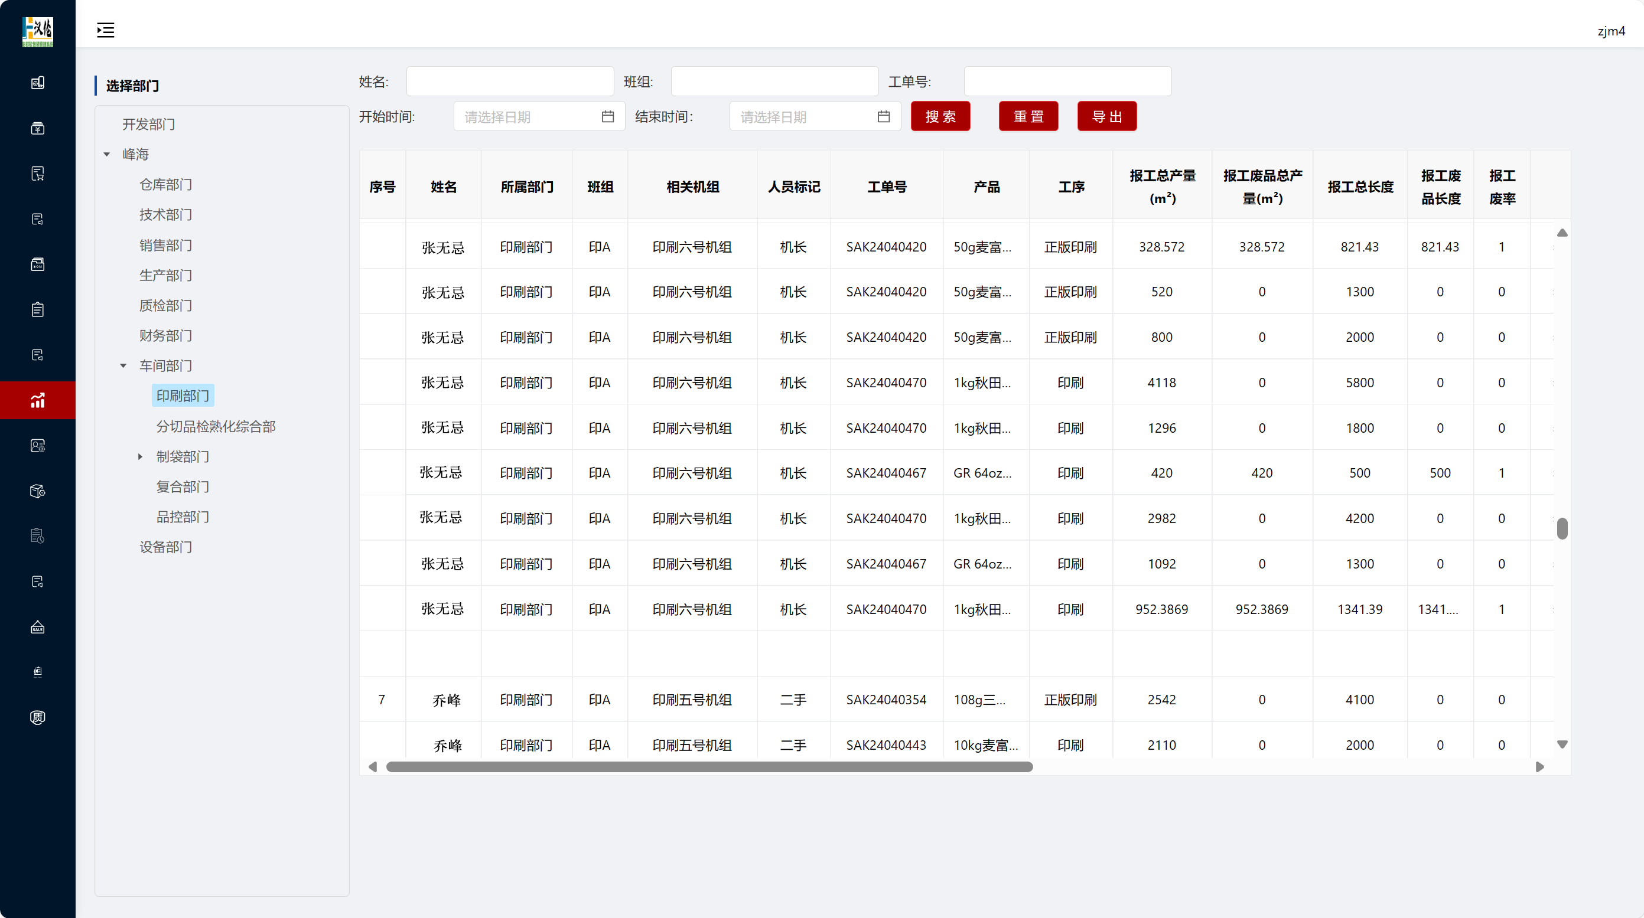The height and width of the screenshot is (918, 1644).
Task: Open the 质 quality badge sidebar icon
Action: [38, 717]
